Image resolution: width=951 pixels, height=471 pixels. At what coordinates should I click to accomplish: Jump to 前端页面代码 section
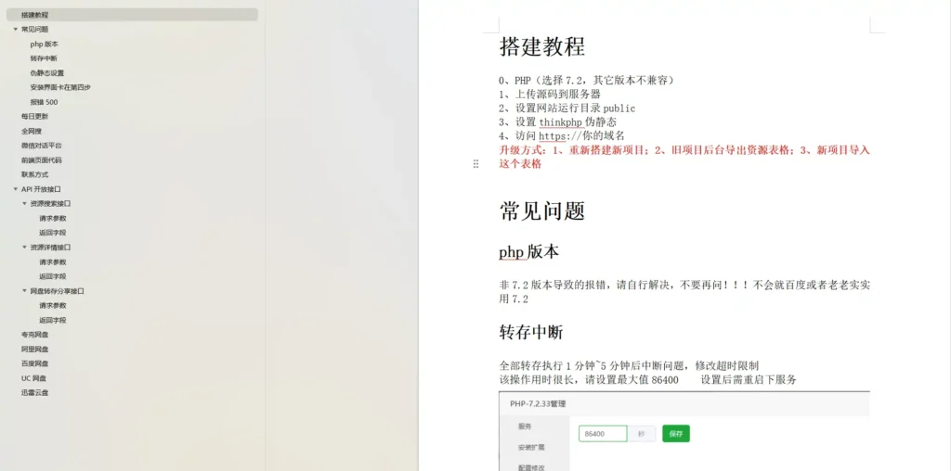point(41,159)
